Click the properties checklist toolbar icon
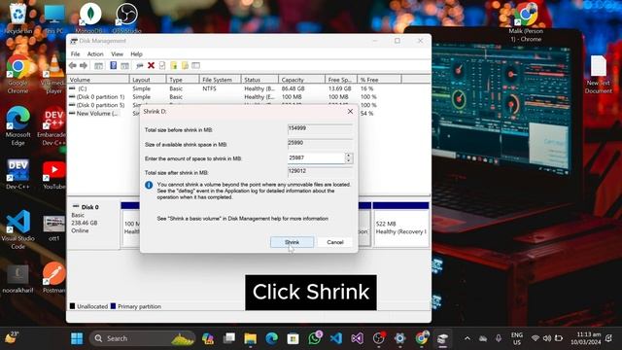Image resolution: width=622 pixels, height=350 pixels. pyautogui.click(x=162, y=65)
